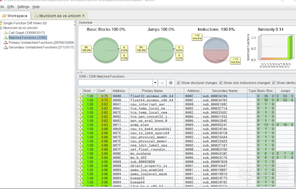
Task: Toggle Show only instructions changed checkbox
Action: point(221,83)
